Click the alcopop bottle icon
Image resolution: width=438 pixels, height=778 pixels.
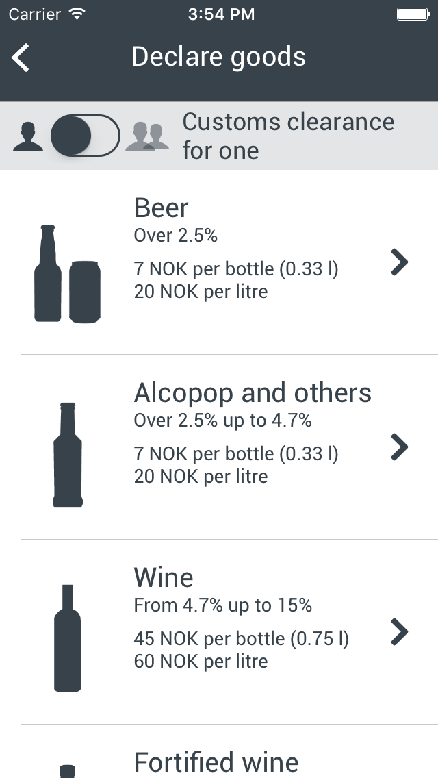(x=67, y=455)
